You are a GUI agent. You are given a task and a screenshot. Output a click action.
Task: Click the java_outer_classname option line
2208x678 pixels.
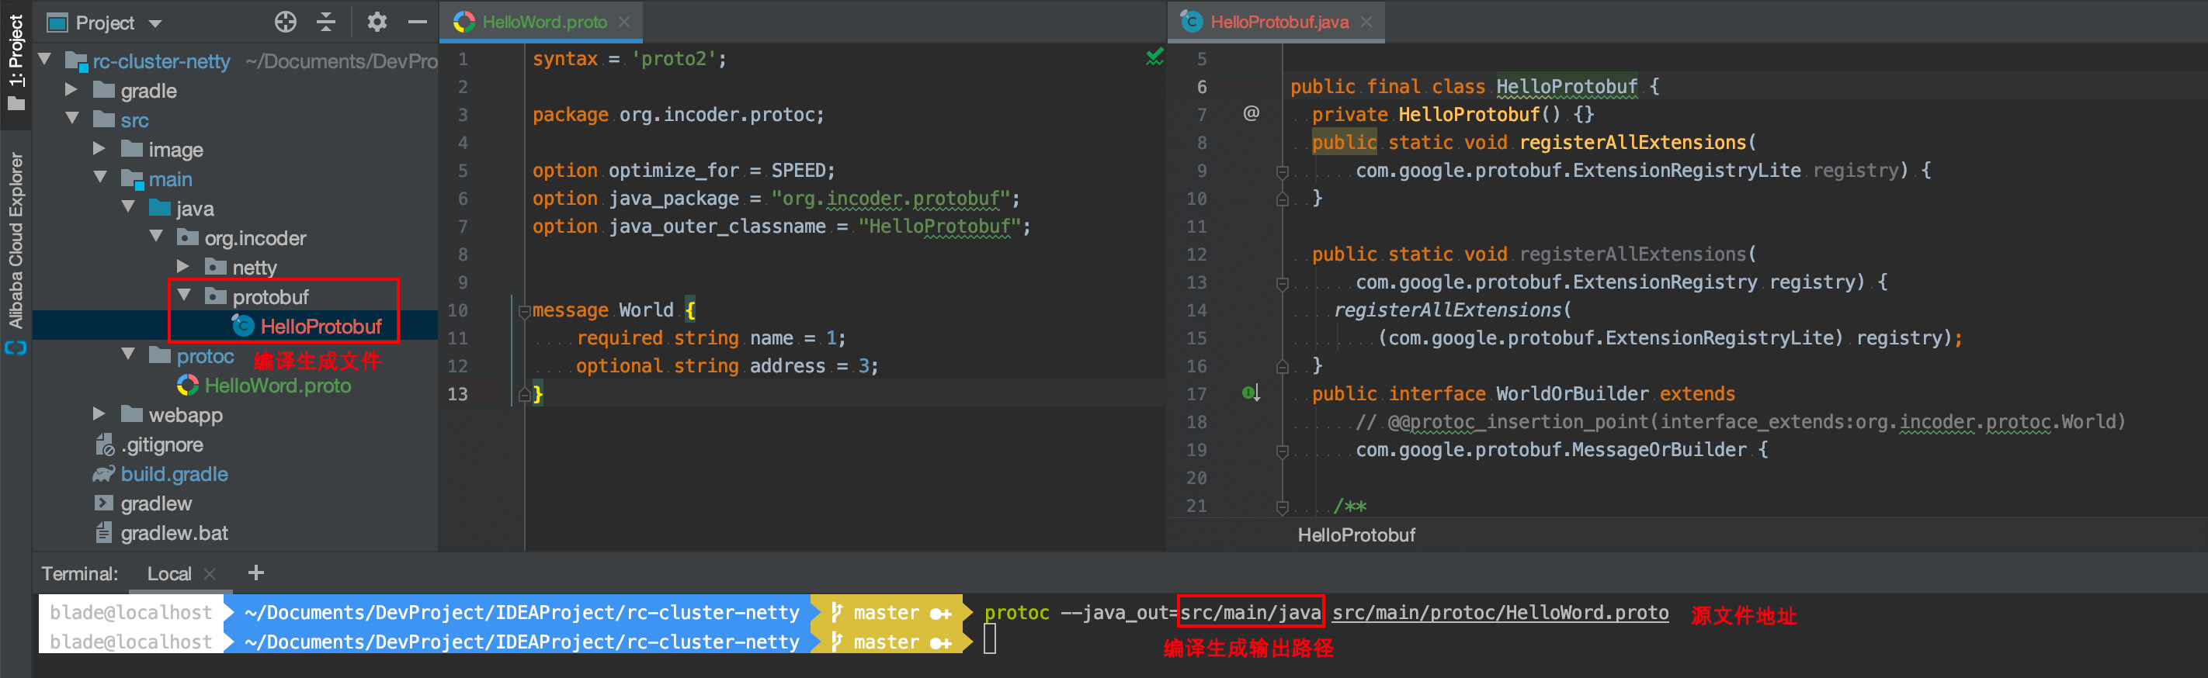781,226
